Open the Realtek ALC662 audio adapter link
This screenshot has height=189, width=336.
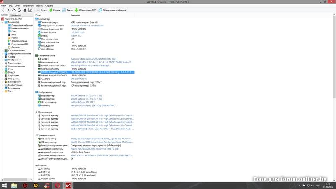point(102,129)
